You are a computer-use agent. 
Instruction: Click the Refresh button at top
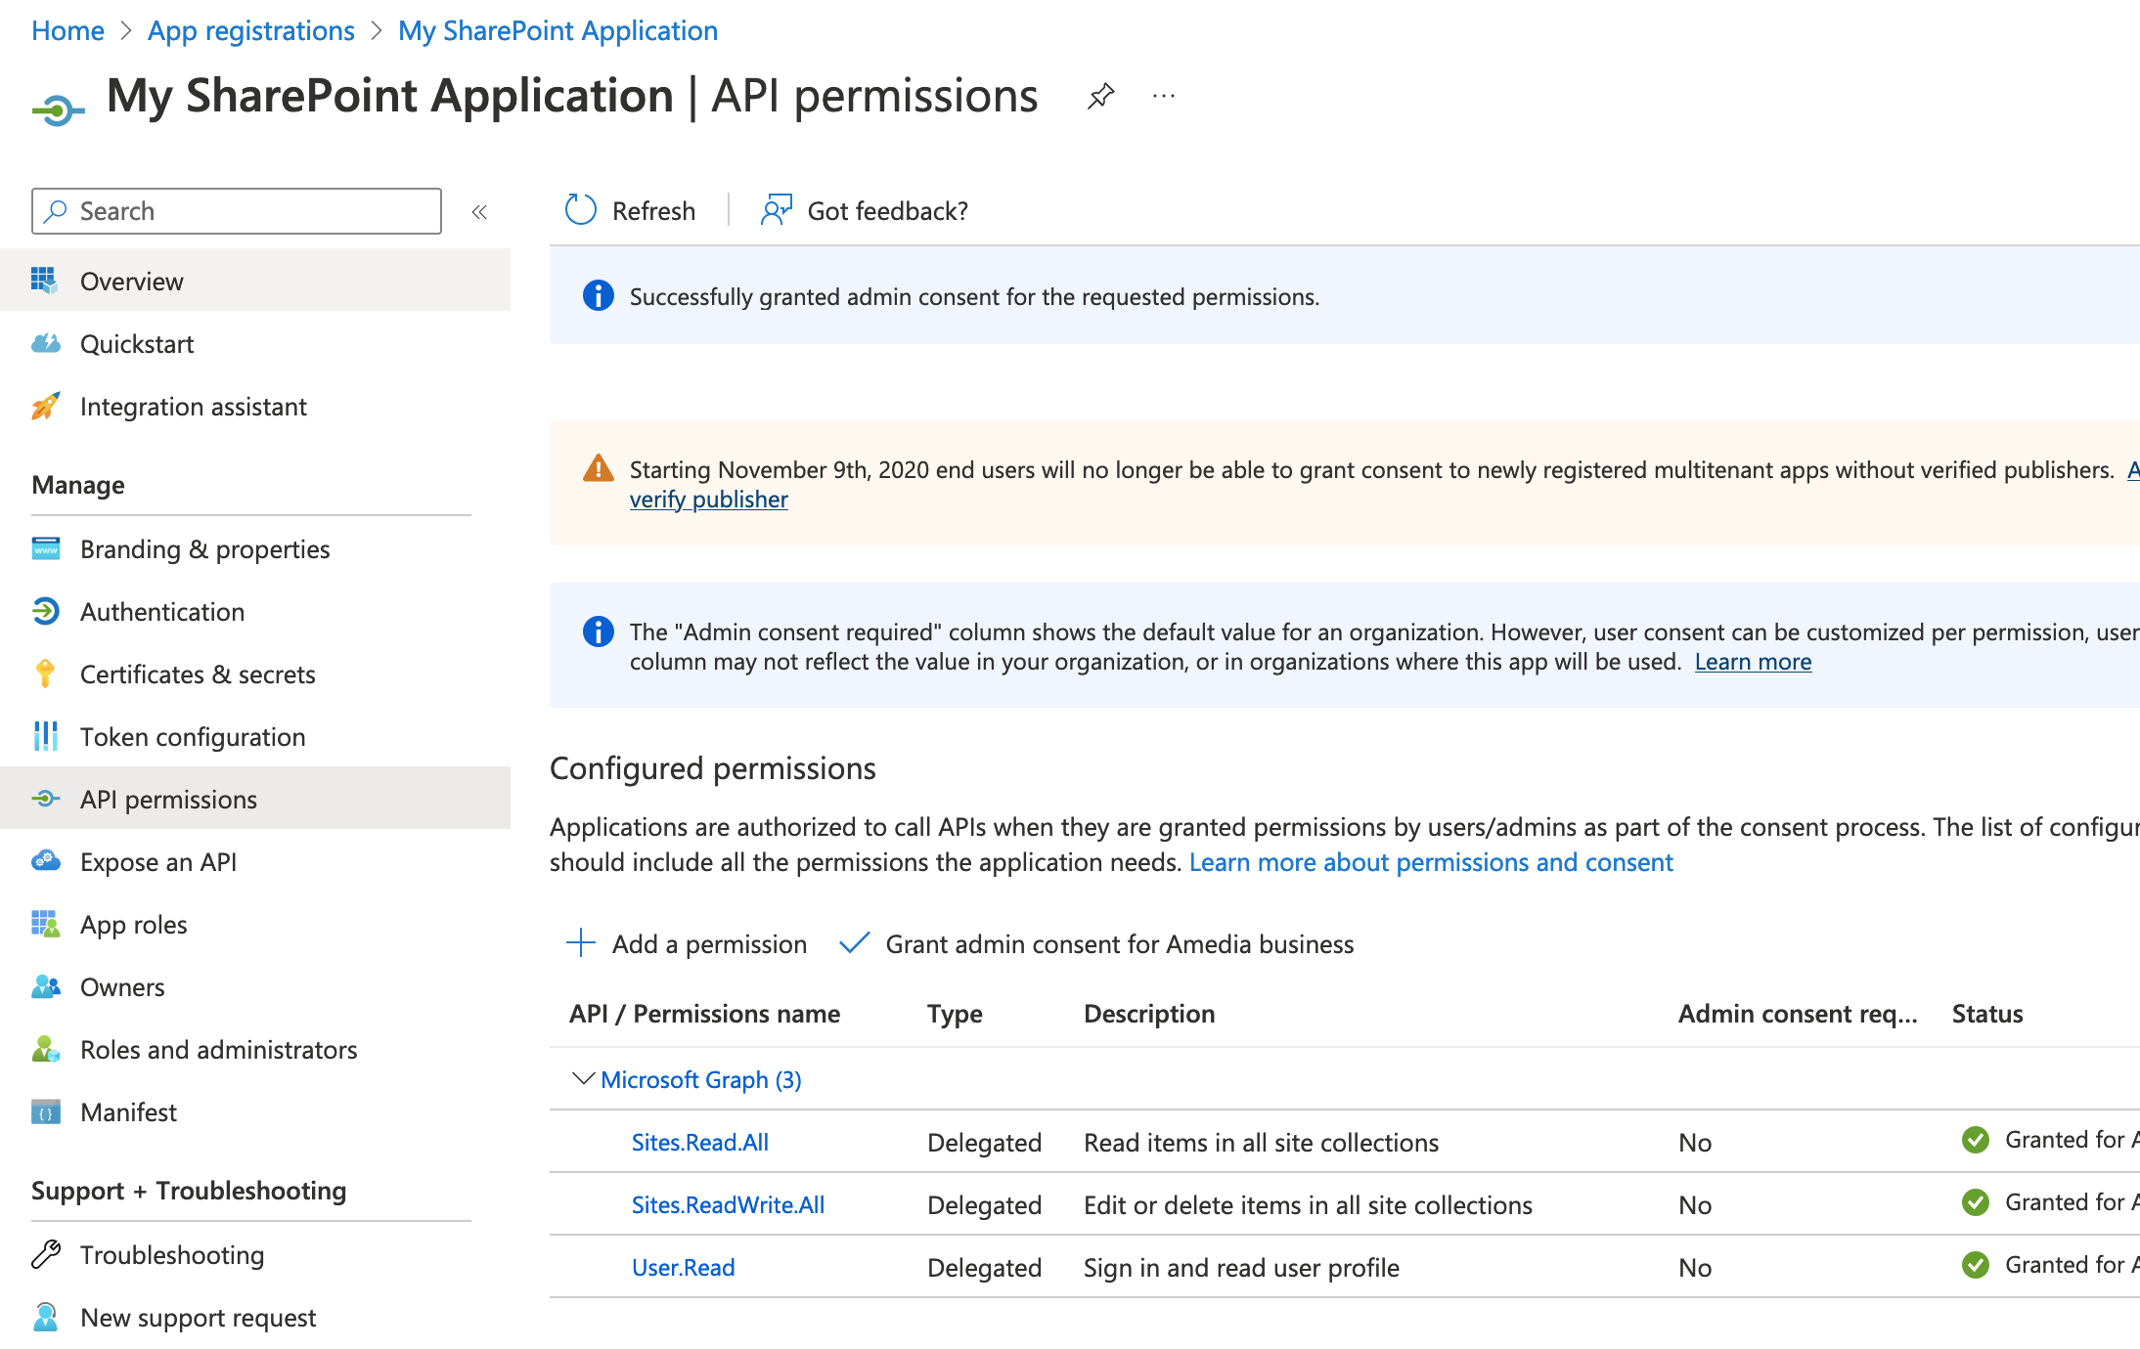[x=630, y=210]
